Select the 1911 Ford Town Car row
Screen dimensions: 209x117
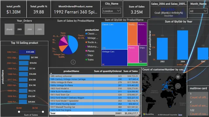94,95
